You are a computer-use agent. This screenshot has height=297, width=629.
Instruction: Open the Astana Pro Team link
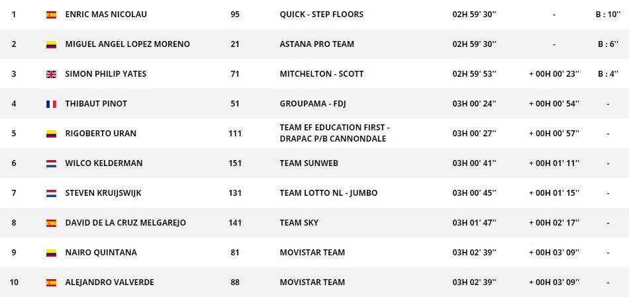pyautogui.click(x=316, y=44)
